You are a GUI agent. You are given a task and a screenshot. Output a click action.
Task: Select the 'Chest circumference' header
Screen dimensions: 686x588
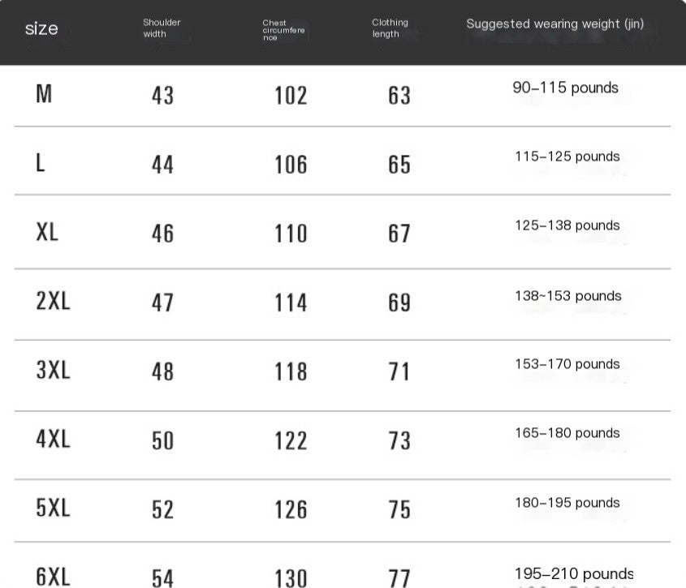283,31
